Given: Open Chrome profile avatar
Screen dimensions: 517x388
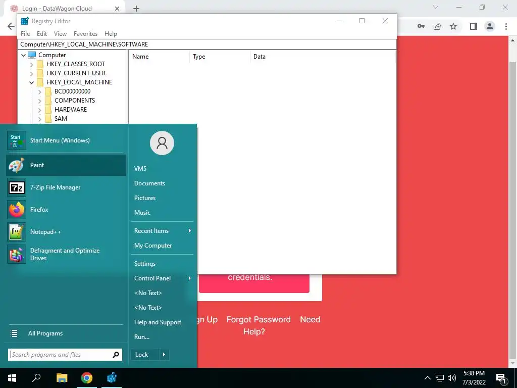Looking at the screenshot, I should pyautogui.click(x=490, y=26).
